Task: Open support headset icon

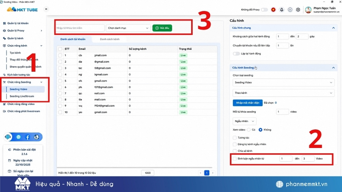Action: click(8, 137)
